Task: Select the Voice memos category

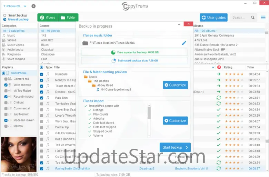Action: click(19, 59)
